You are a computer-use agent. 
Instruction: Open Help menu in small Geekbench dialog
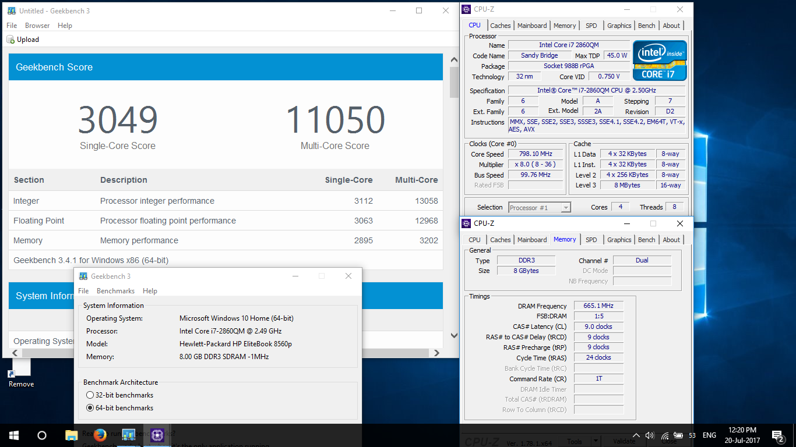[150, 291]
